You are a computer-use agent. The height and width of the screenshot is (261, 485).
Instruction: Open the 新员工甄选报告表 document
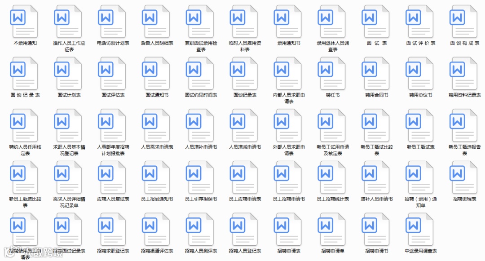464,126
